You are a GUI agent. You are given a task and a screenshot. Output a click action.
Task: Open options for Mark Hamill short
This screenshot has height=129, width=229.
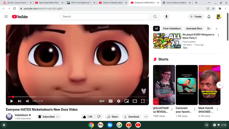[217, 109]
